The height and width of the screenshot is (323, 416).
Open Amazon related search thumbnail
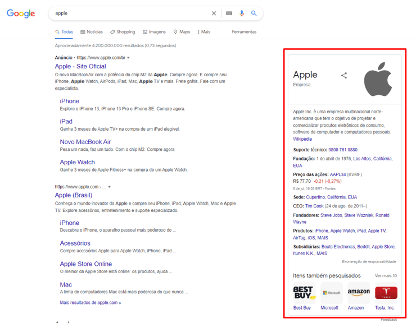tap(359, 293)
